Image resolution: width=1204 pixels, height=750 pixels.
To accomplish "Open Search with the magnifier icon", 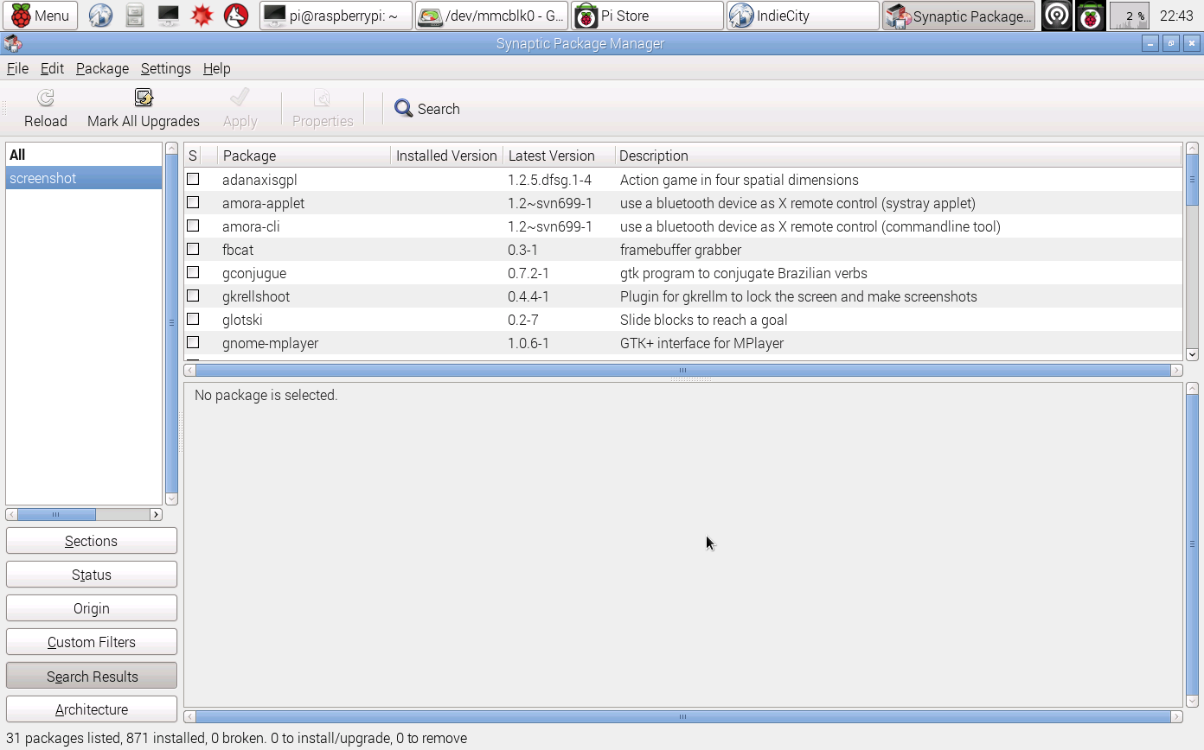I will tap(404, 109).
